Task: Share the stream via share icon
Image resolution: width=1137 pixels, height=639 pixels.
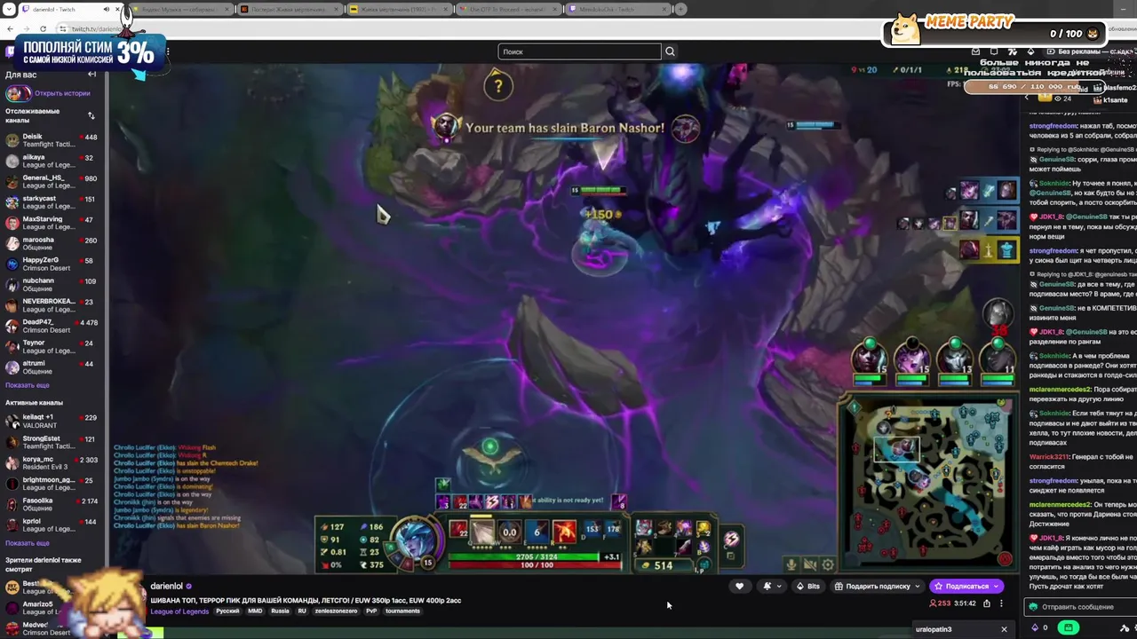Action: (x=986, y=603)
